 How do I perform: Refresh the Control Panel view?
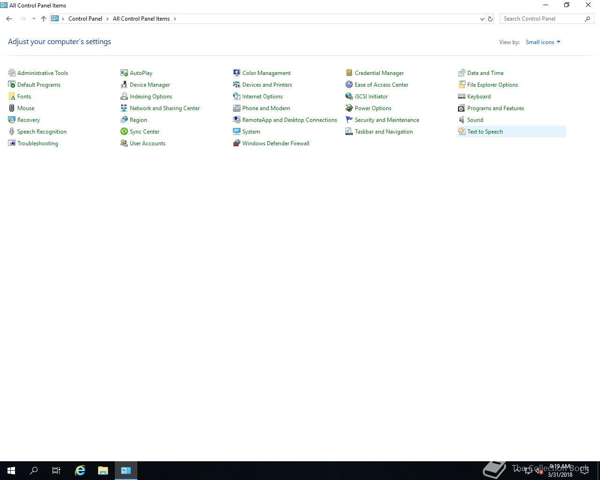pyautogui.click(x=490, y=19)
